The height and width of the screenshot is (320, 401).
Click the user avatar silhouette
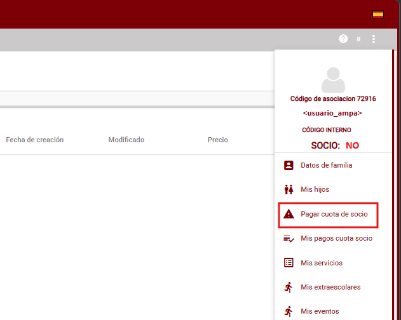coord(333,81)
